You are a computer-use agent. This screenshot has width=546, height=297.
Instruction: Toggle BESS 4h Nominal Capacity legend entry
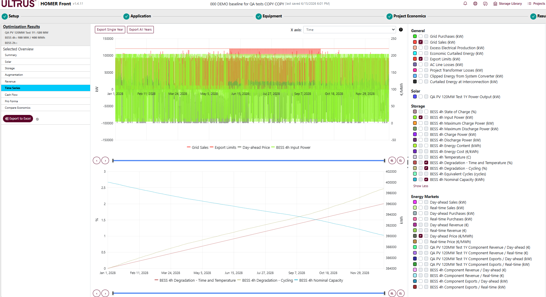pos(319,280)
